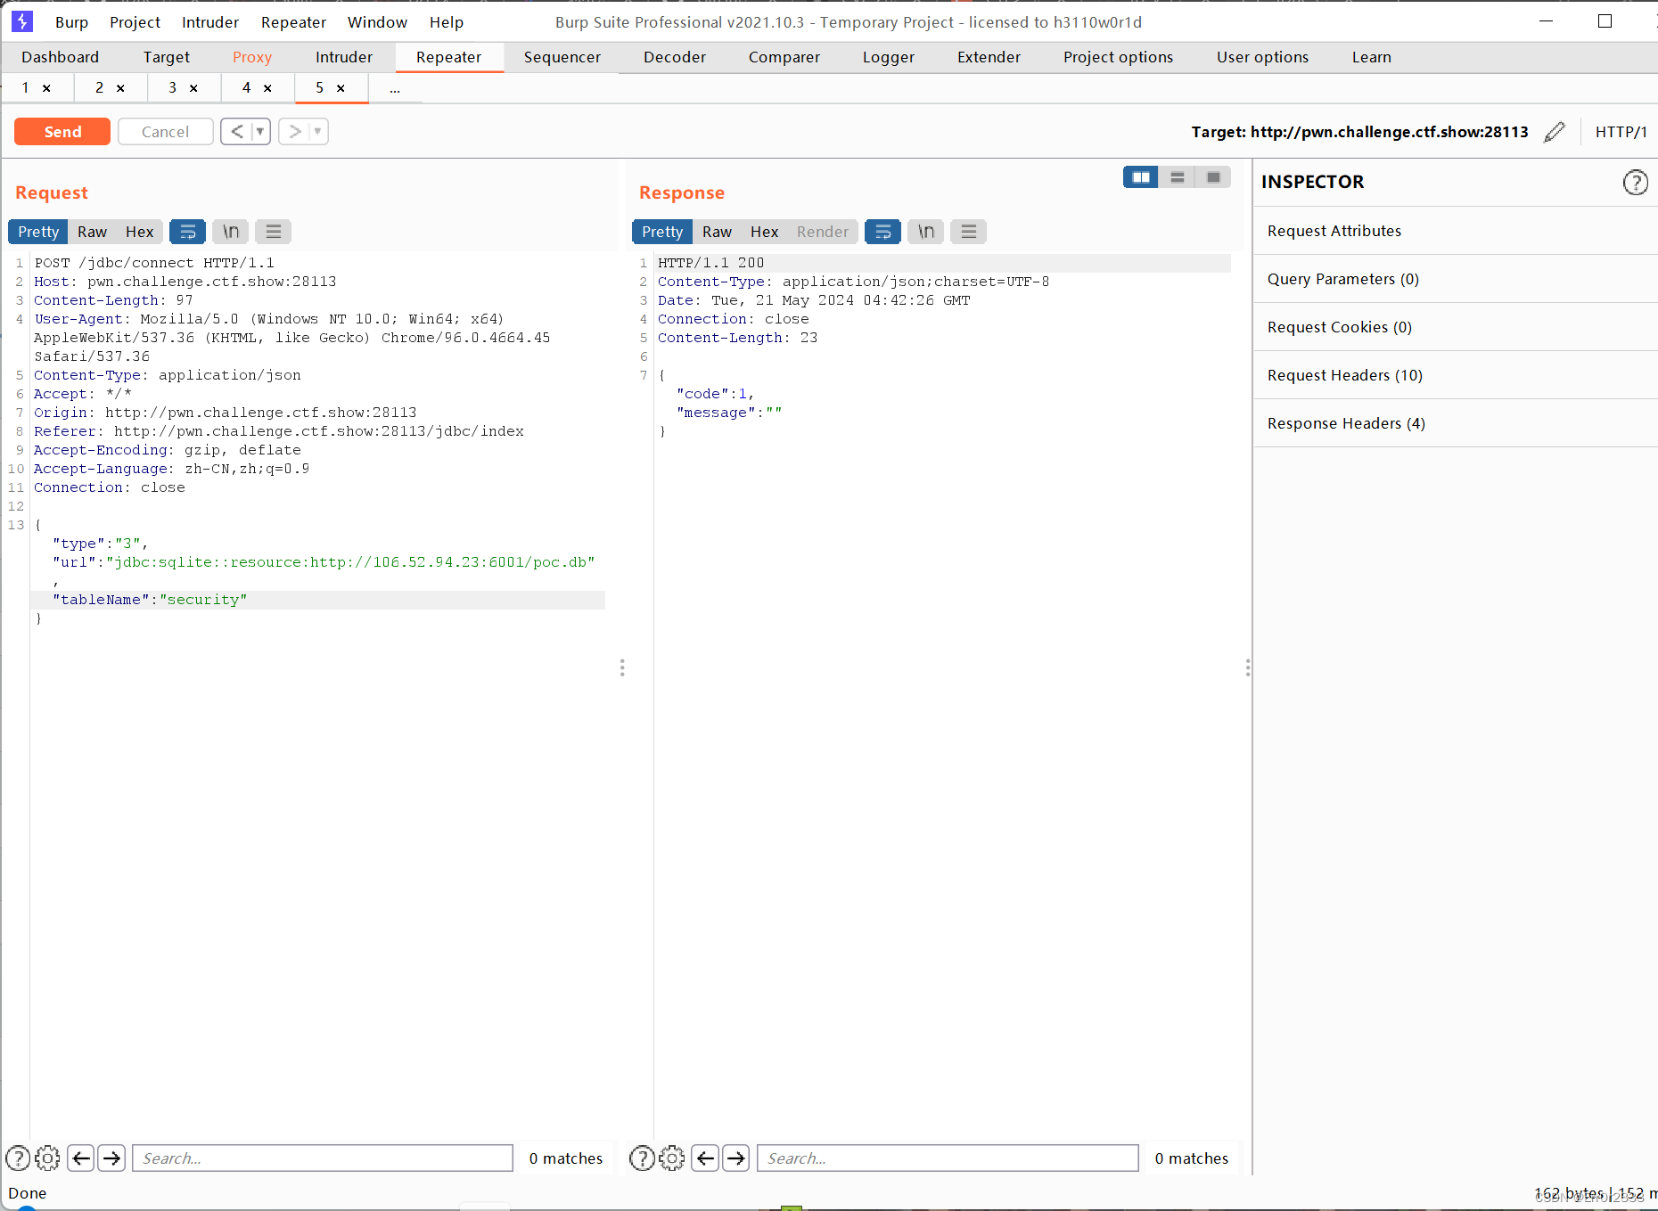Open the Window menu
Screen dimensions: 1658x1211
click(377, 22)
